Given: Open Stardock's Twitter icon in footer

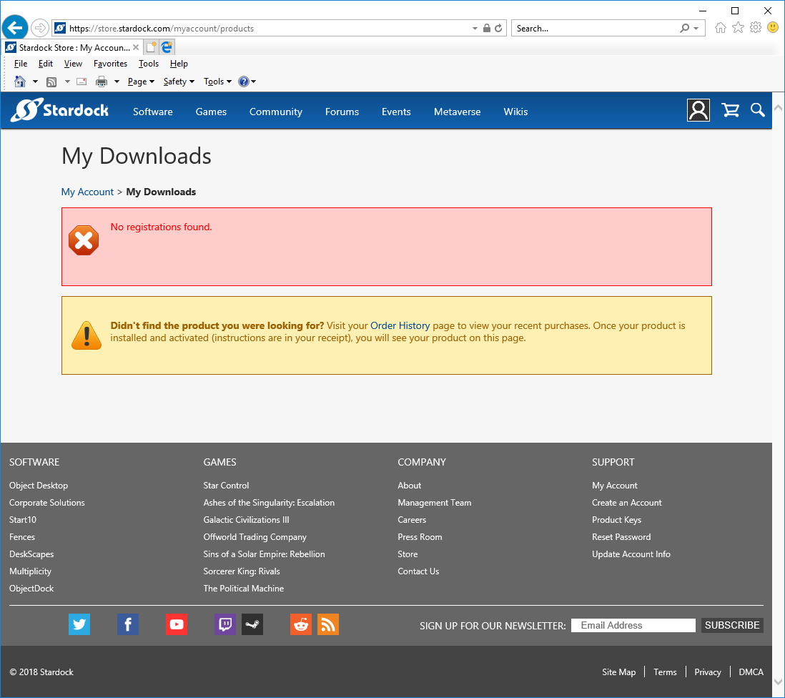Looking at the screenshot, I should [x=79, y=624].
